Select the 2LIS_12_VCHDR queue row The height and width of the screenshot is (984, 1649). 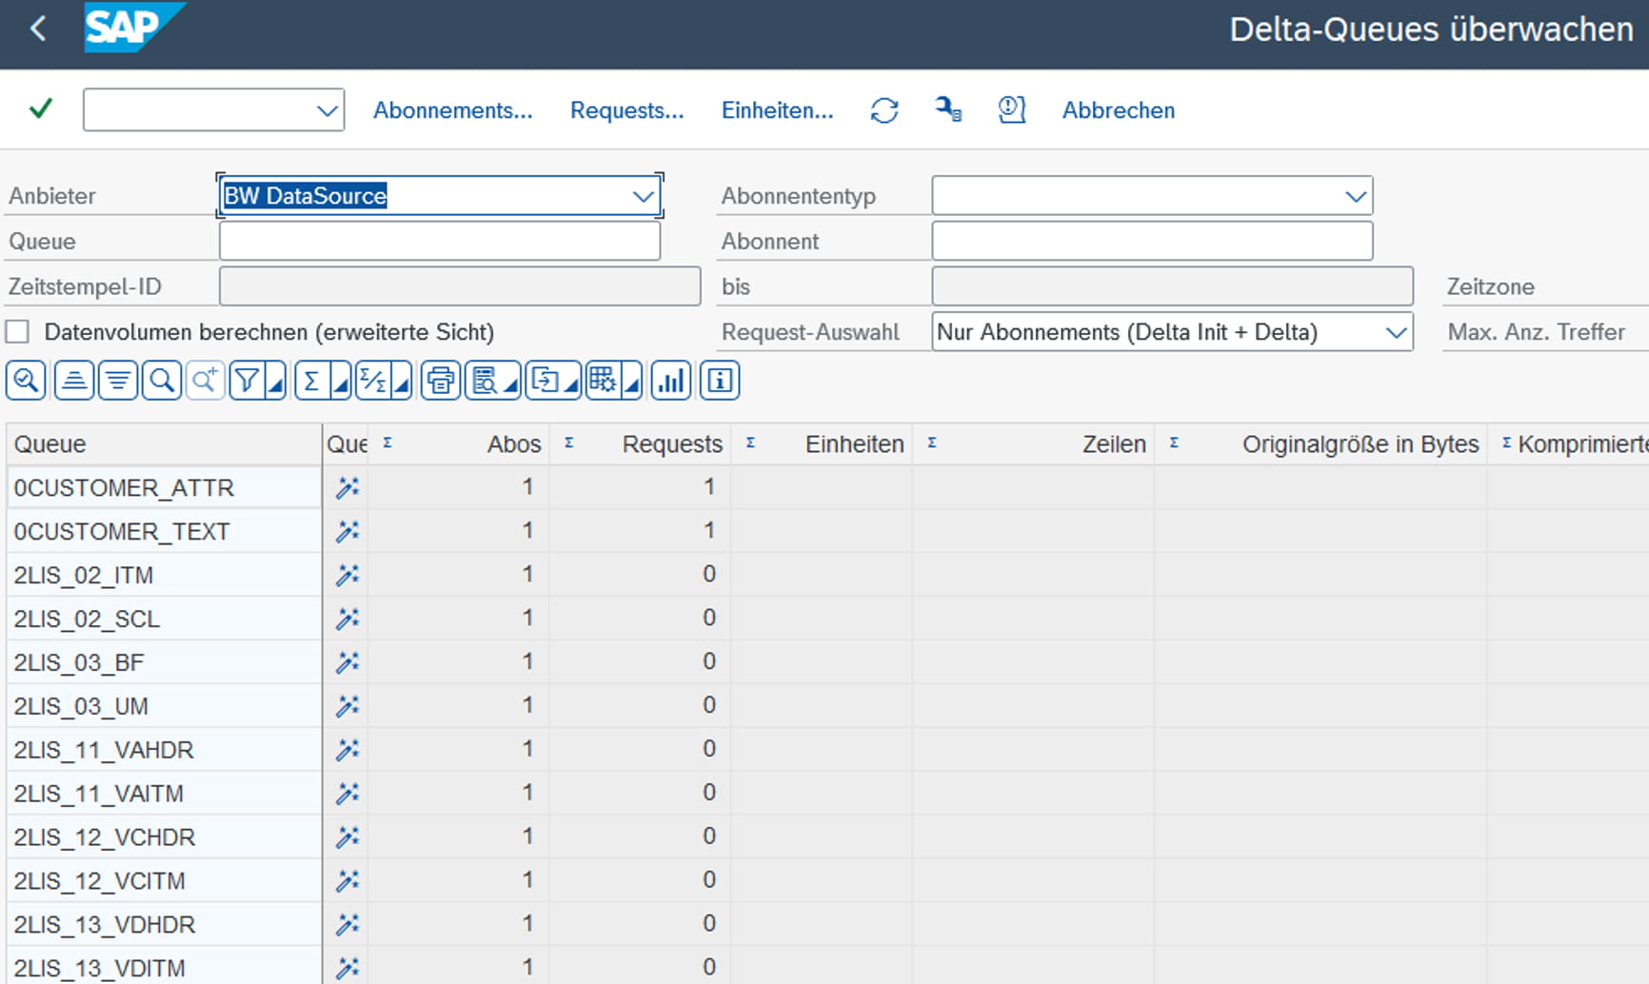point(164,837)
